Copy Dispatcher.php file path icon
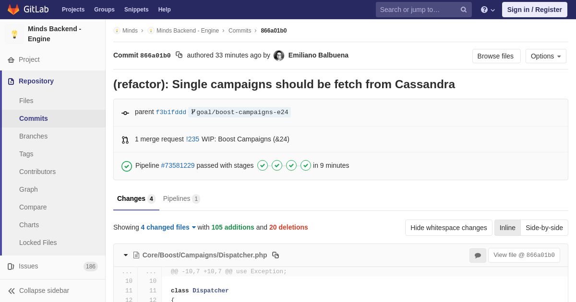 (x=276, y=255)
